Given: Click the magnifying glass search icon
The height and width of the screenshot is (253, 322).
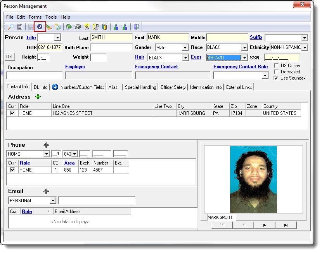Looking at the screenshot, I should coord(11,27).
